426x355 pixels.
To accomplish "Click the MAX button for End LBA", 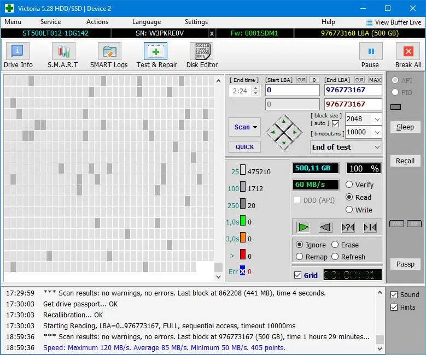I will coord(375,80).
